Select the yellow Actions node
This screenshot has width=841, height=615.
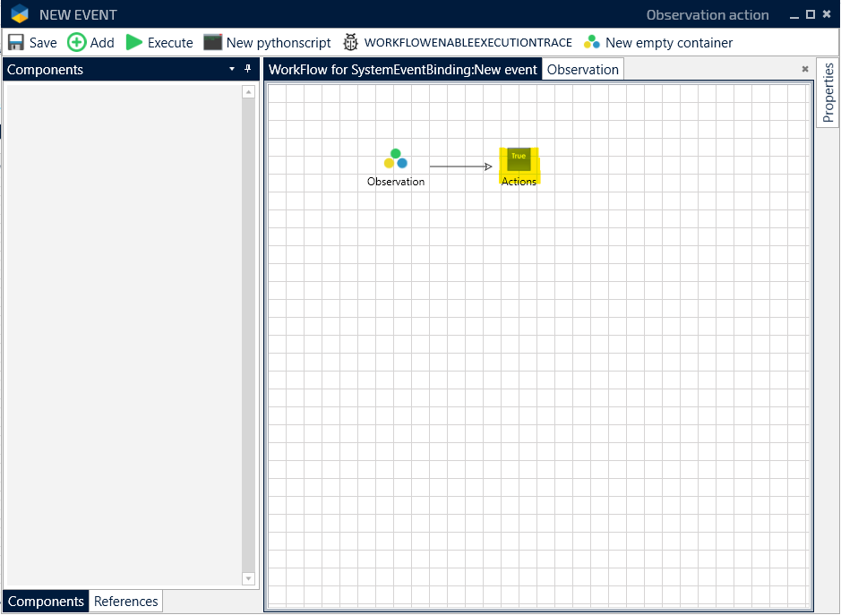click(519, 161)
